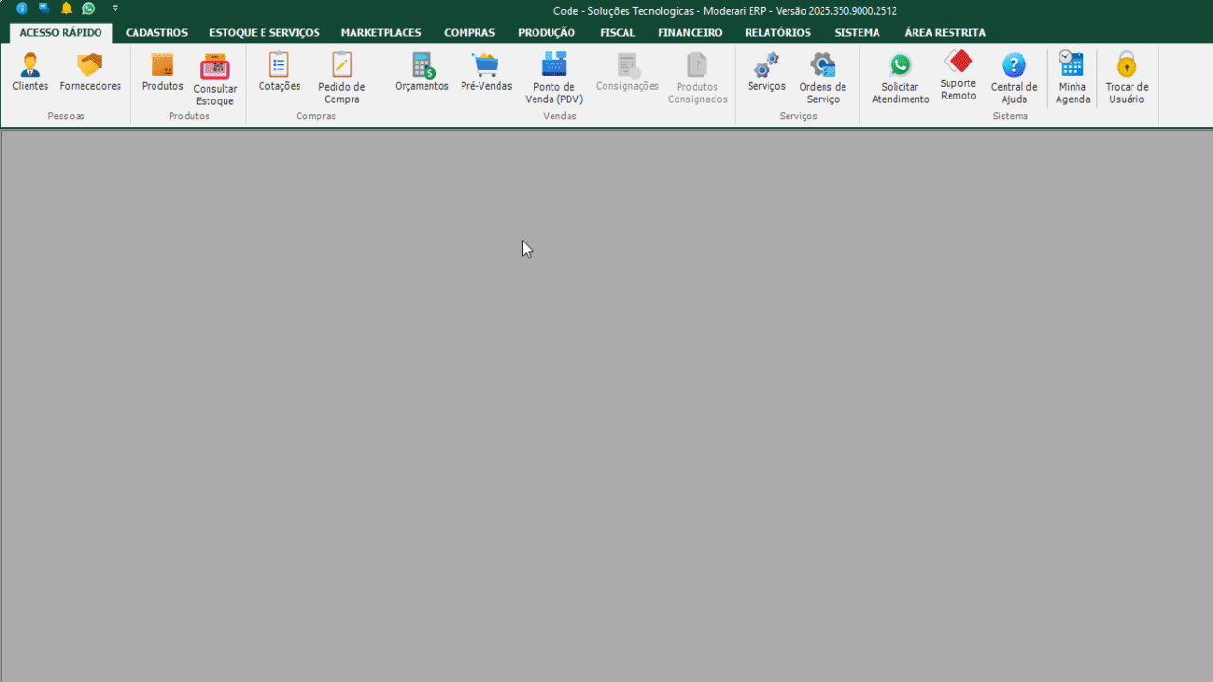Open the RELATÓRIOS tab
1213x682 pixels.
(778, 32)
